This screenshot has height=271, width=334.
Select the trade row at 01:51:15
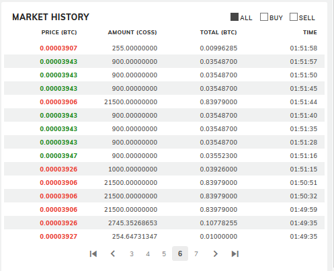click(x=164, y=169)
